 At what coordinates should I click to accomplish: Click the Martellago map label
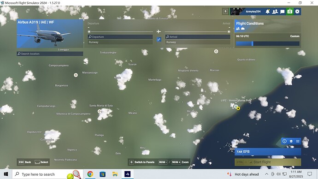tap(155, 80)
